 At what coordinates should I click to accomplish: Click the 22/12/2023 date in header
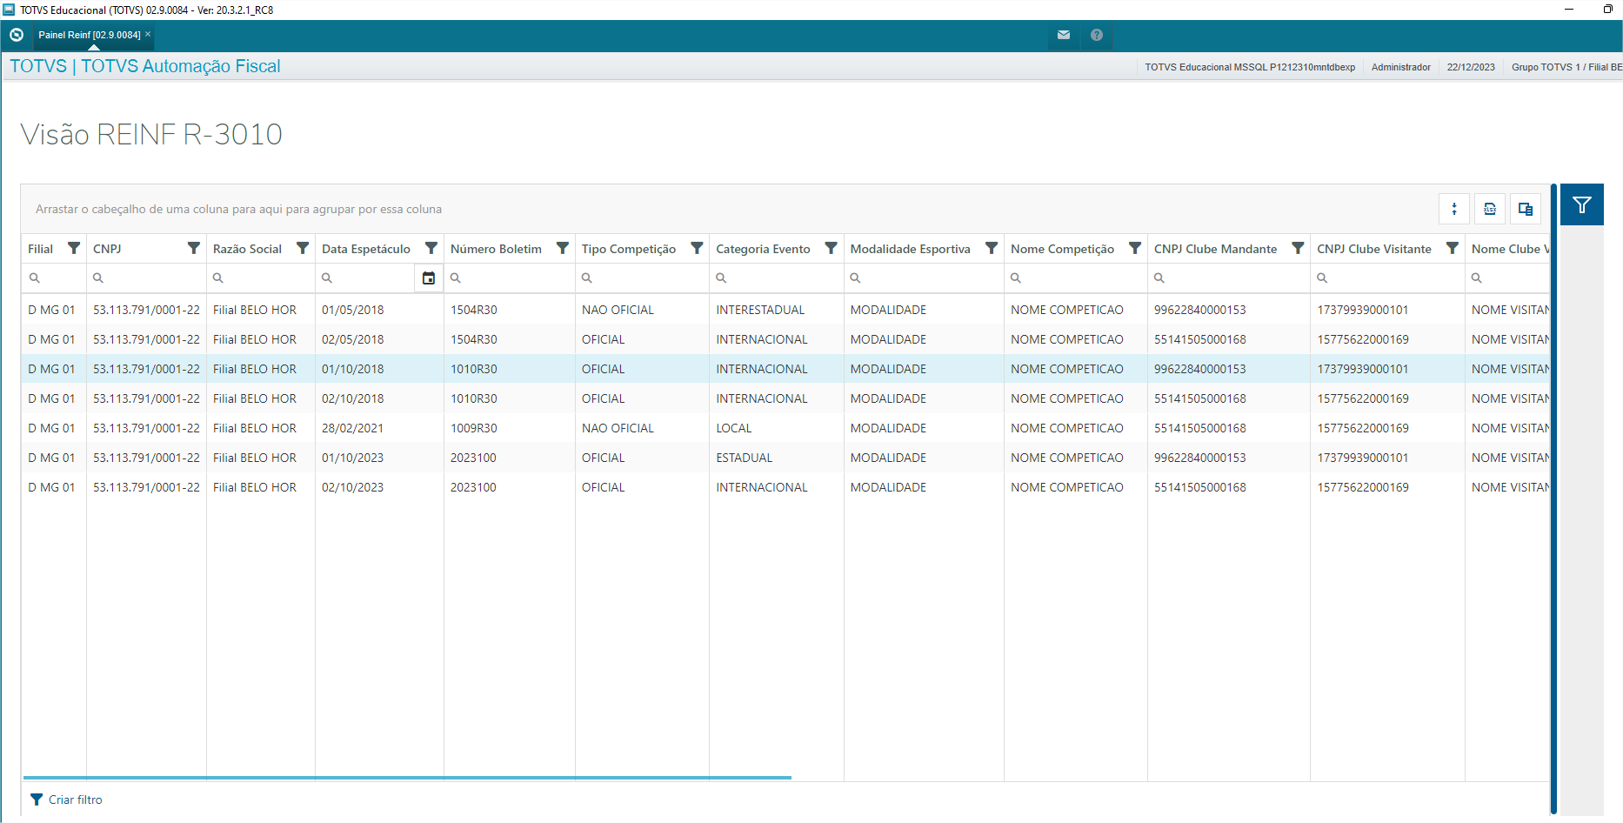point(1471,67)
